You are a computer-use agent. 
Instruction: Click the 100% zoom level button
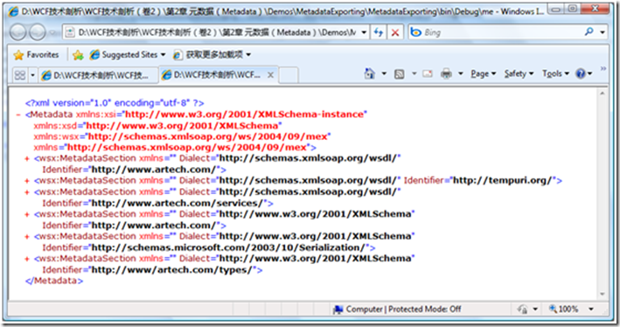563,309
